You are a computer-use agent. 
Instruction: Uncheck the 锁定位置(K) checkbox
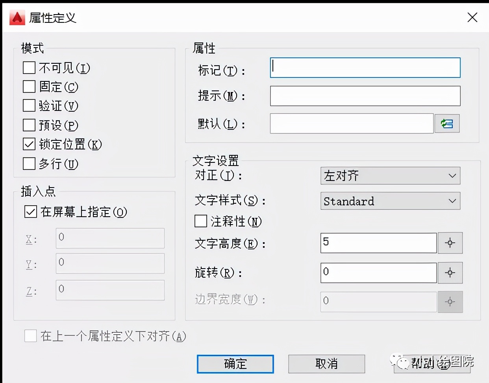click(x=29, y=144)
